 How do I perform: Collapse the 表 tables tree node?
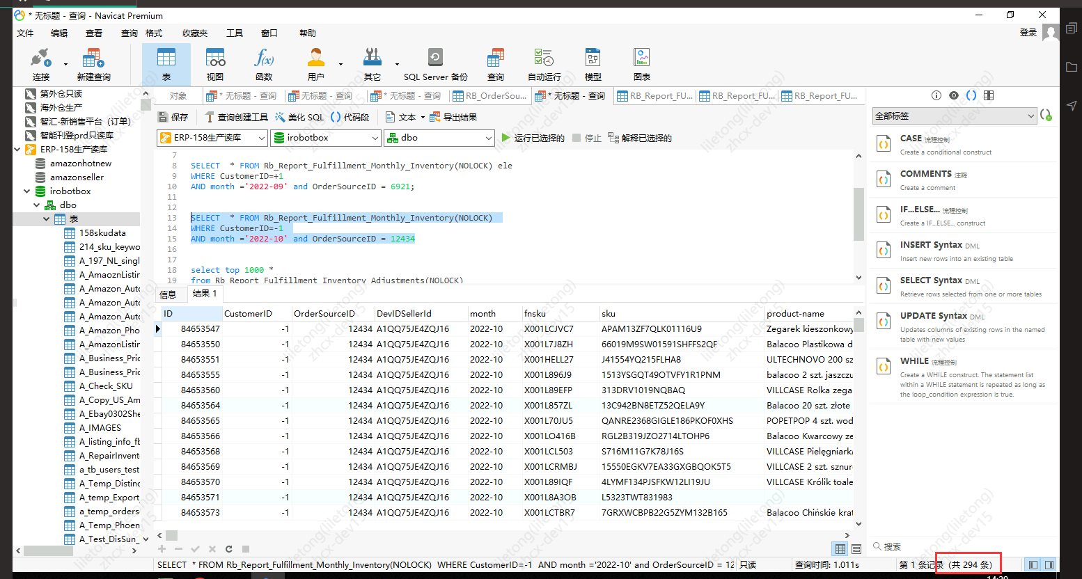click(47, 219)
